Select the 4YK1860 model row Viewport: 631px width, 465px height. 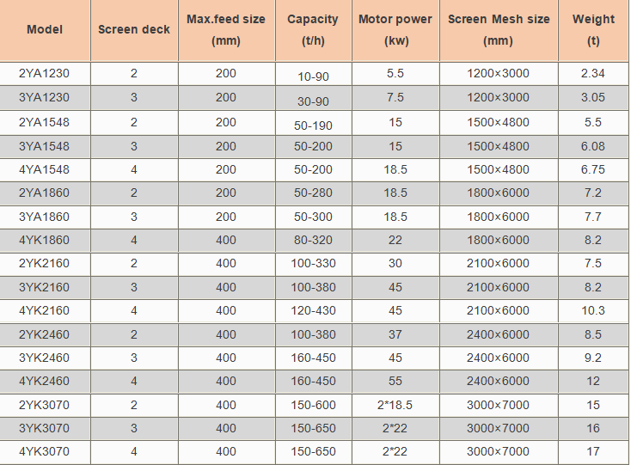[x=314, y=240]
